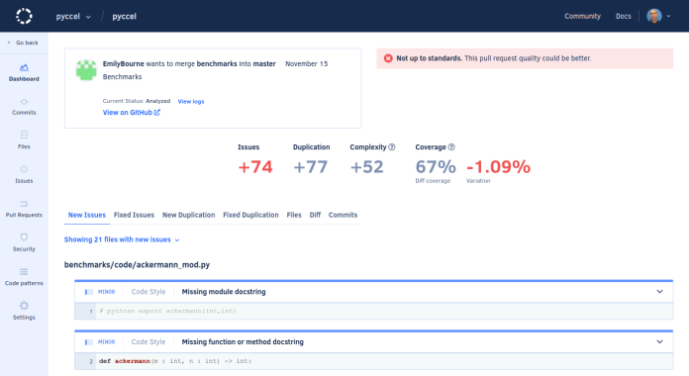Image resolution: width=689 pixels, height=376 pixels.
Task: Switch to the Commits tab
Action: click(343, 215)
